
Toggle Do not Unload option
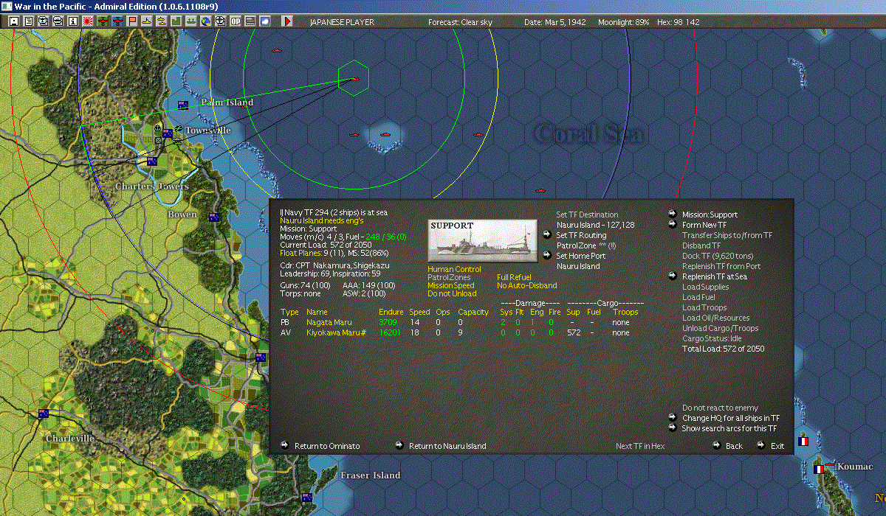pyautogui.click(x=452, y=294)
